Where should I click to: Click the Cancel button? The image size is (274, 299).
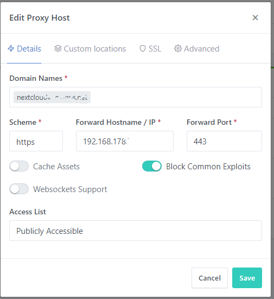click(209, 278)
